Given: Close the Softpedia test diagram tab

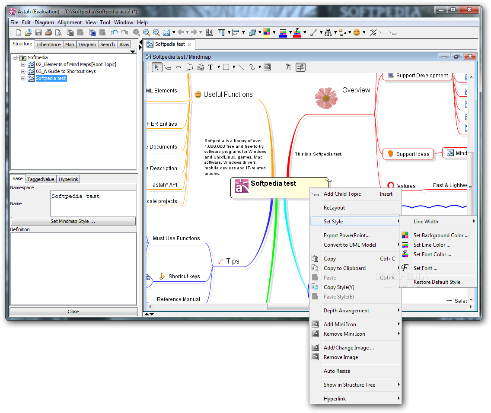Looking at the screenshot, I should [189, 44].
